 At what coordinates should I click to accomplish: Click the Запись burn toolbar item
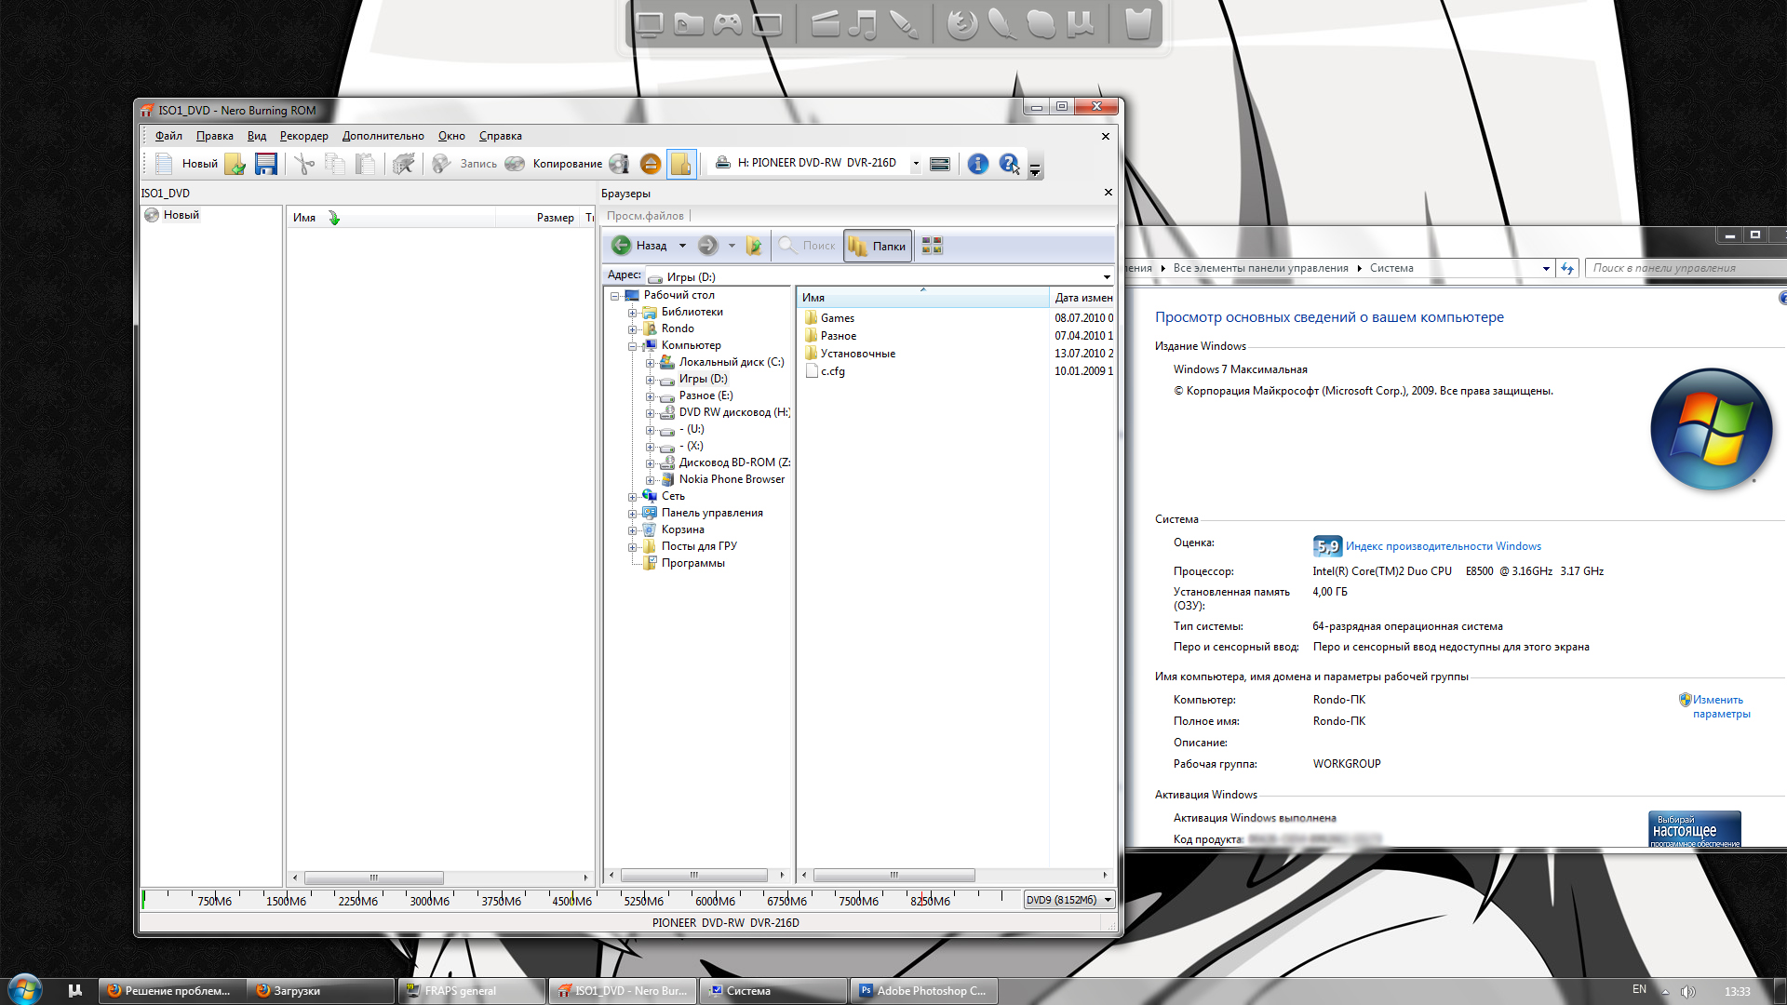click(x=465, y=164)
